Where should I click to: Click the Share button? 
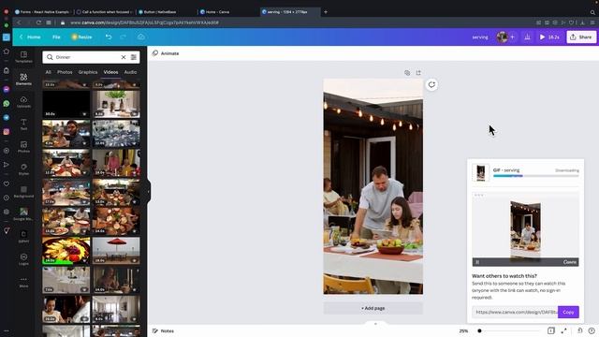point(581,37)
